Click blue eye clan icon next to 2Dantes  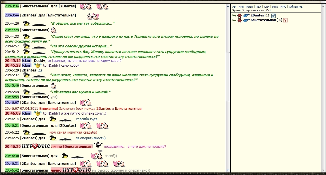[x=246, y=15]
